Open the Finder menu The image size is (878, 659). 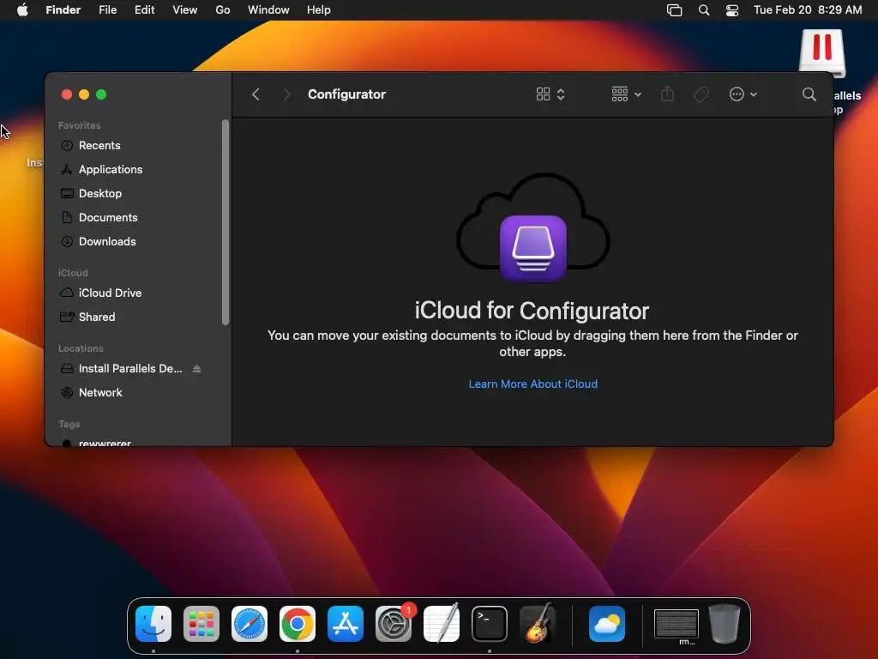coord(63,9)
